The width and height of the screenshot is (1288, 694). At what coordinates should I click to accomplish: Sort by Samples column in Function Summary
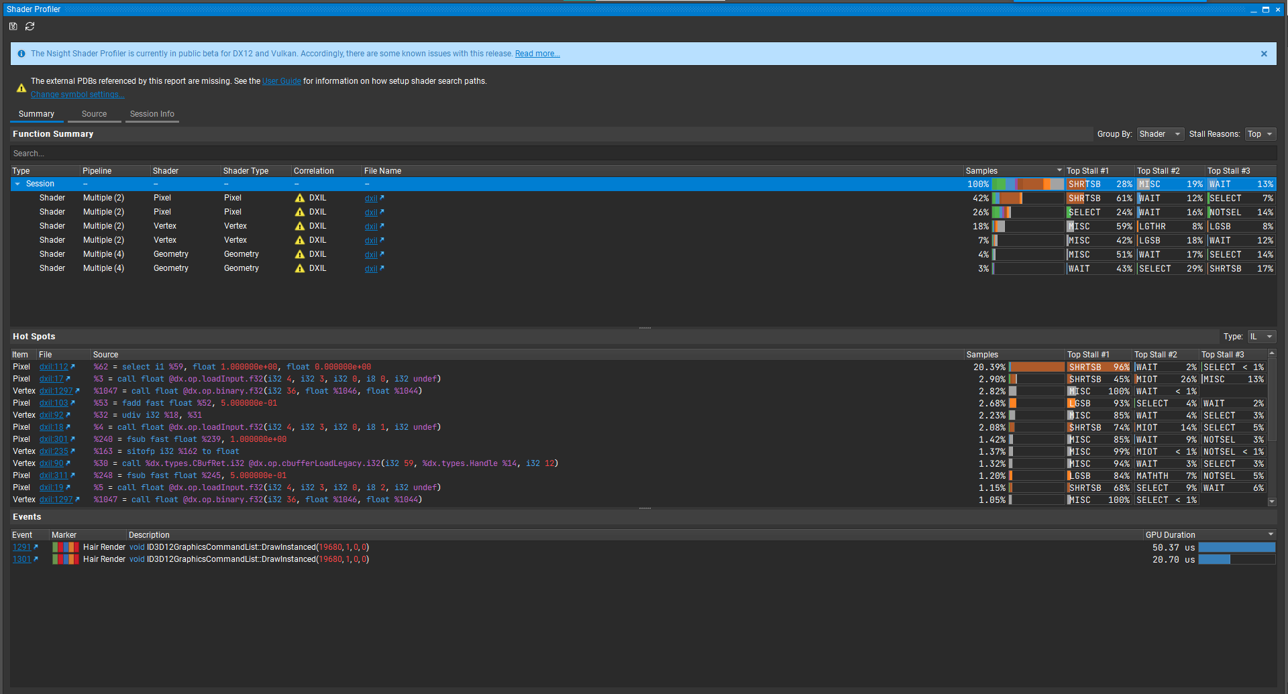point(1013,171)
